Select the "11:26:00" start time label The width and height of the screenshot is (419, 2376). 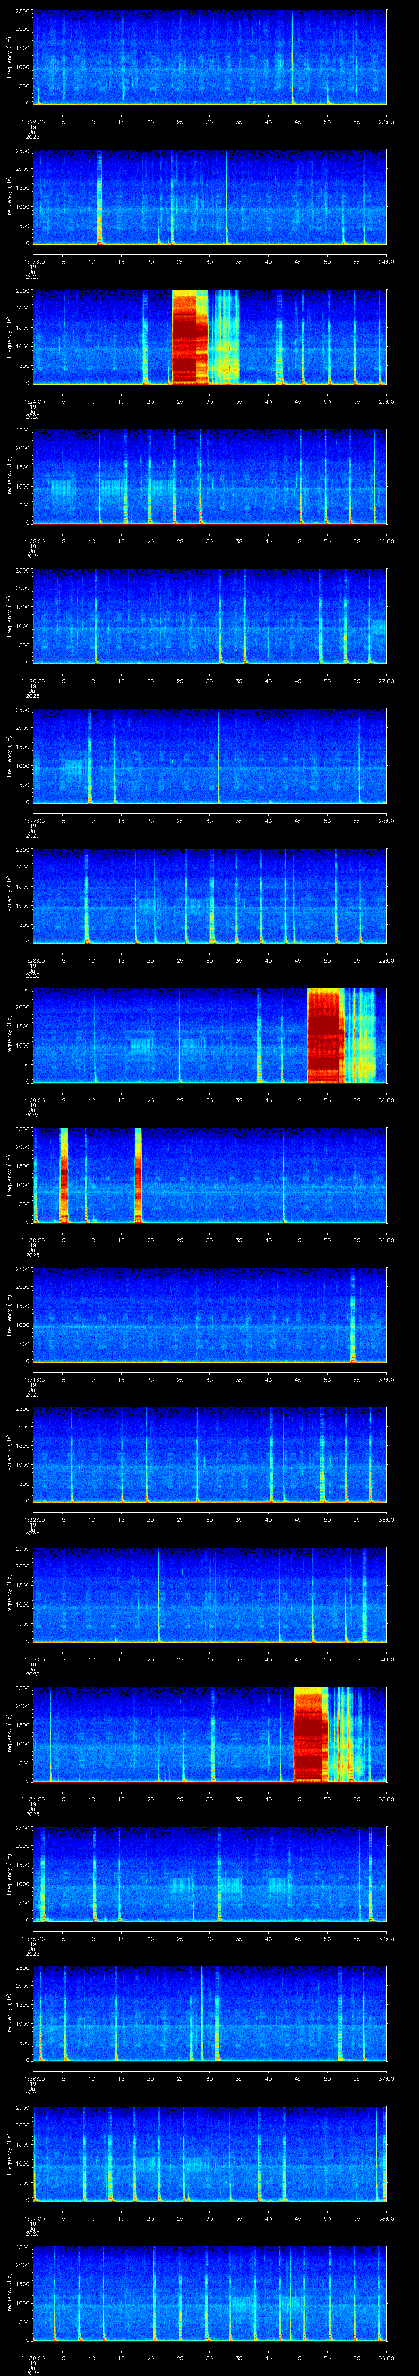(32, 681)
